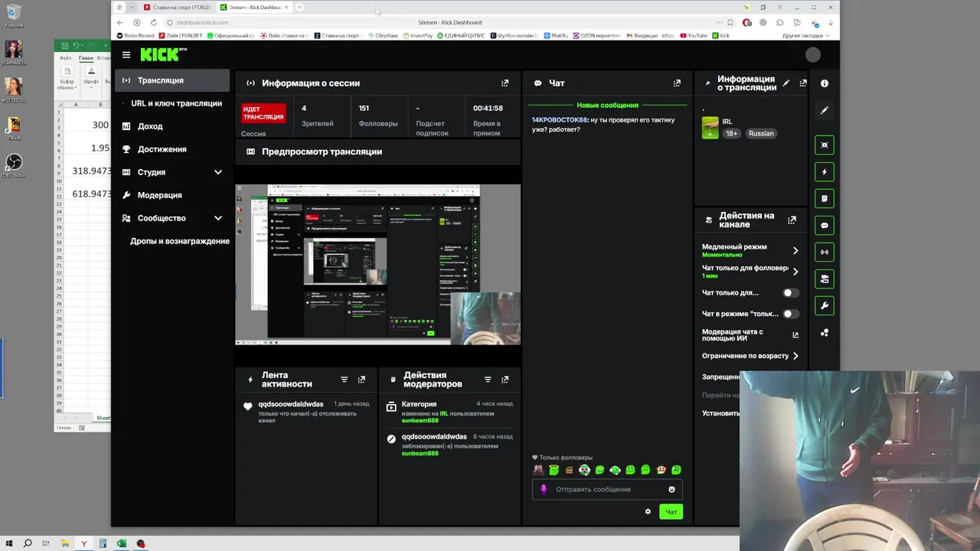Filter the Moderator Actions list

click(x=488, y=380)
